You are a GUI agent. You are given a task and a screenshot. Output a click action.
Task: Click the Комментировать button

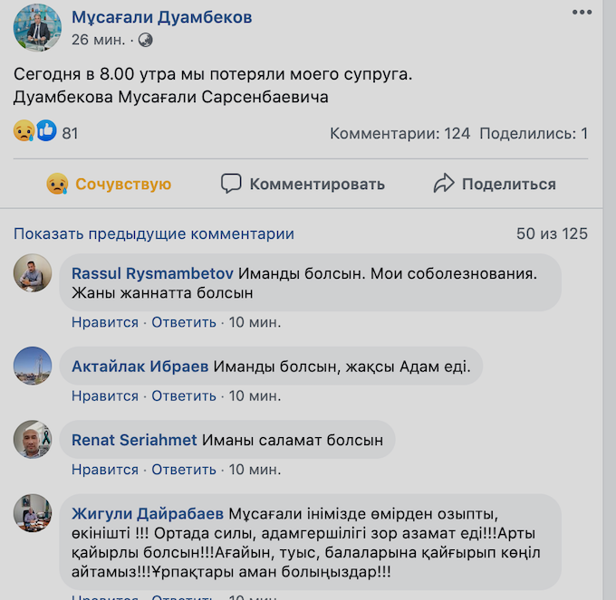303,184
